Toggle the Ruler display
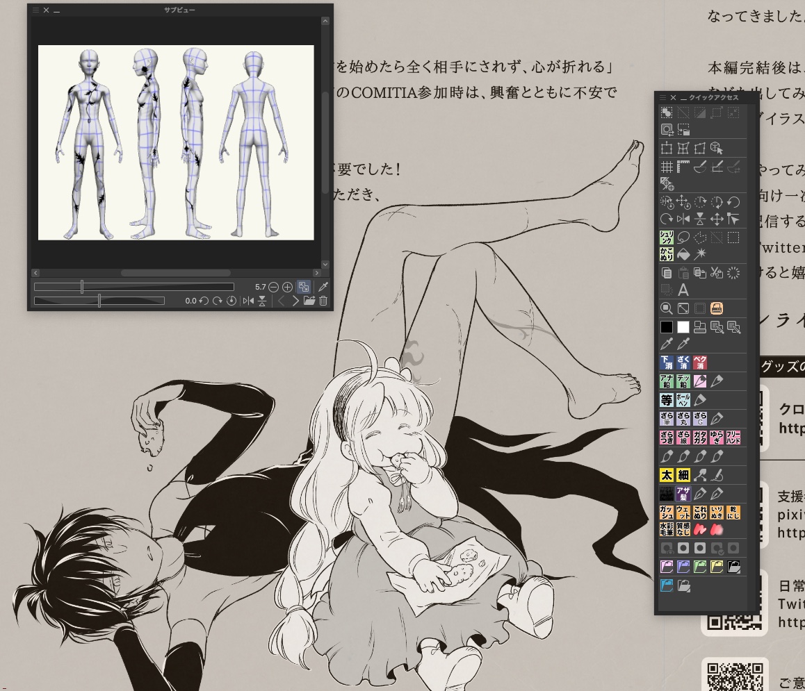Screen dimensions: 805x691 (x=683, y=167)
